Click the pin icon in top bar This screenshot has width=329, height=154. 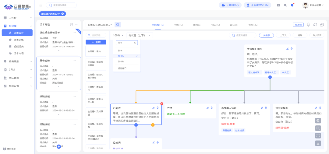(285, 5)
